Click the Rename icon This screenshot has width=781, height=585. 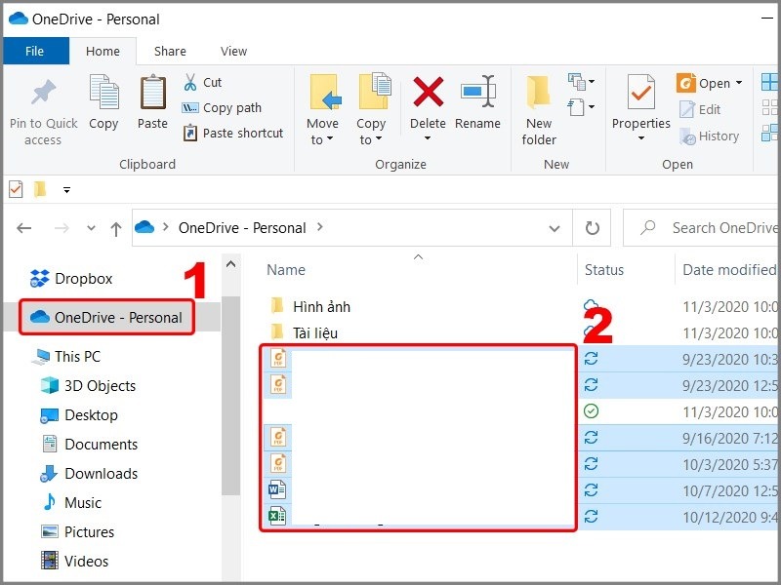point(477,92)
